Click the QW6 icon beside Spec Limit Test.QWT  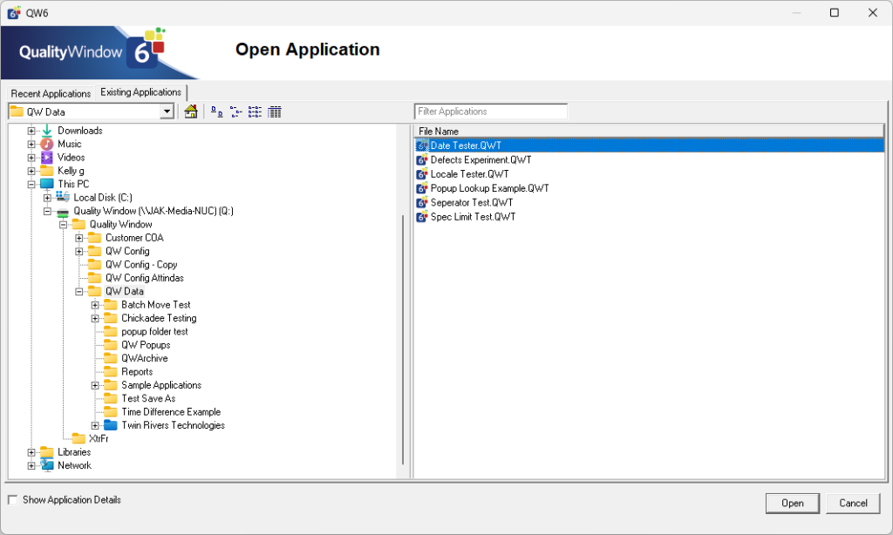click(x=421, y=216)
